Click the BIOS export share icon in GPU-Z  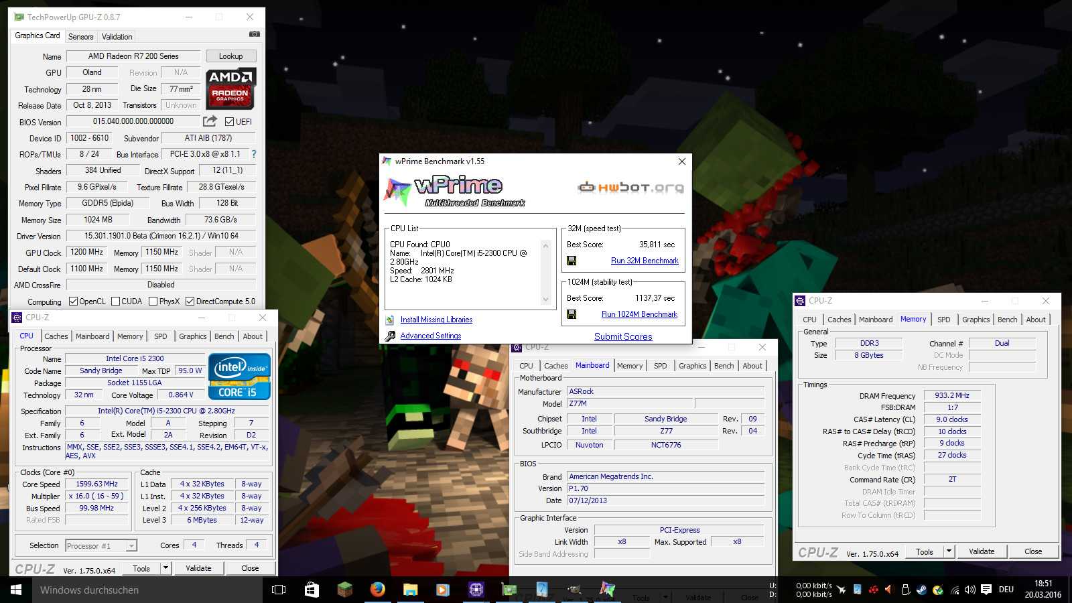click(x=210, y=121)
